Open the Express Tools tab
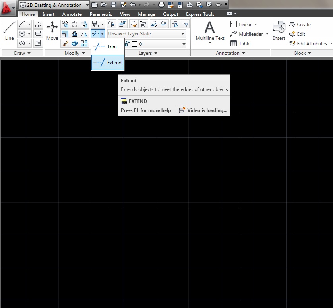Viewport: 333px width, 308px height. pos(200,14)
